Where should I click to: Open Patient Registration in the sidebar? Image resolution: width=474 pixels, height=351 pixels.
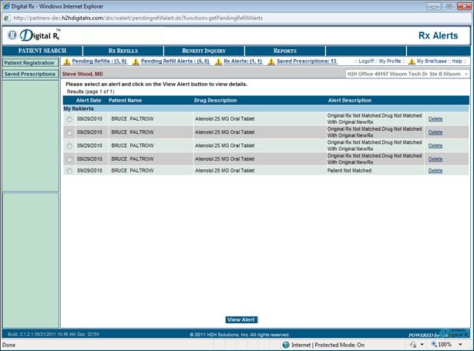[29, 62]
